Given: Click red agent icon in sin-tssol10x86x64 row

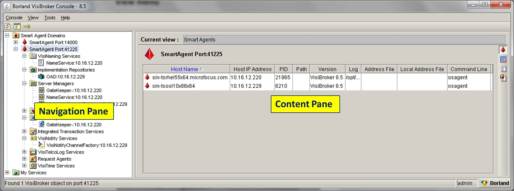Looking at the screenshot, I should (x=147, y=86).
